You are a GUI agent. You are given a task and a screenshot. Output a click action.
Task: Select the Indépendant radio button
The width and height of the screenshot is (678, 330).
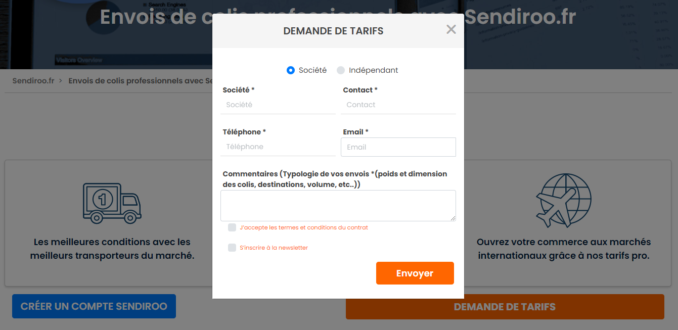[341, 70]
